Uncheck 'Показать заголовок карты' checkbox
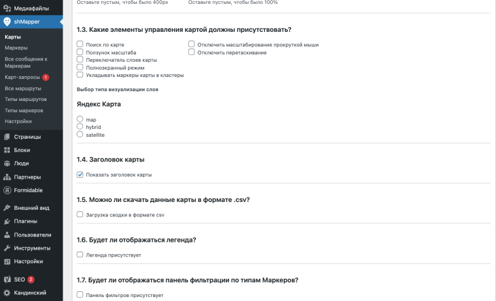This screenshot has width=496, height=301. click(80, 175)
